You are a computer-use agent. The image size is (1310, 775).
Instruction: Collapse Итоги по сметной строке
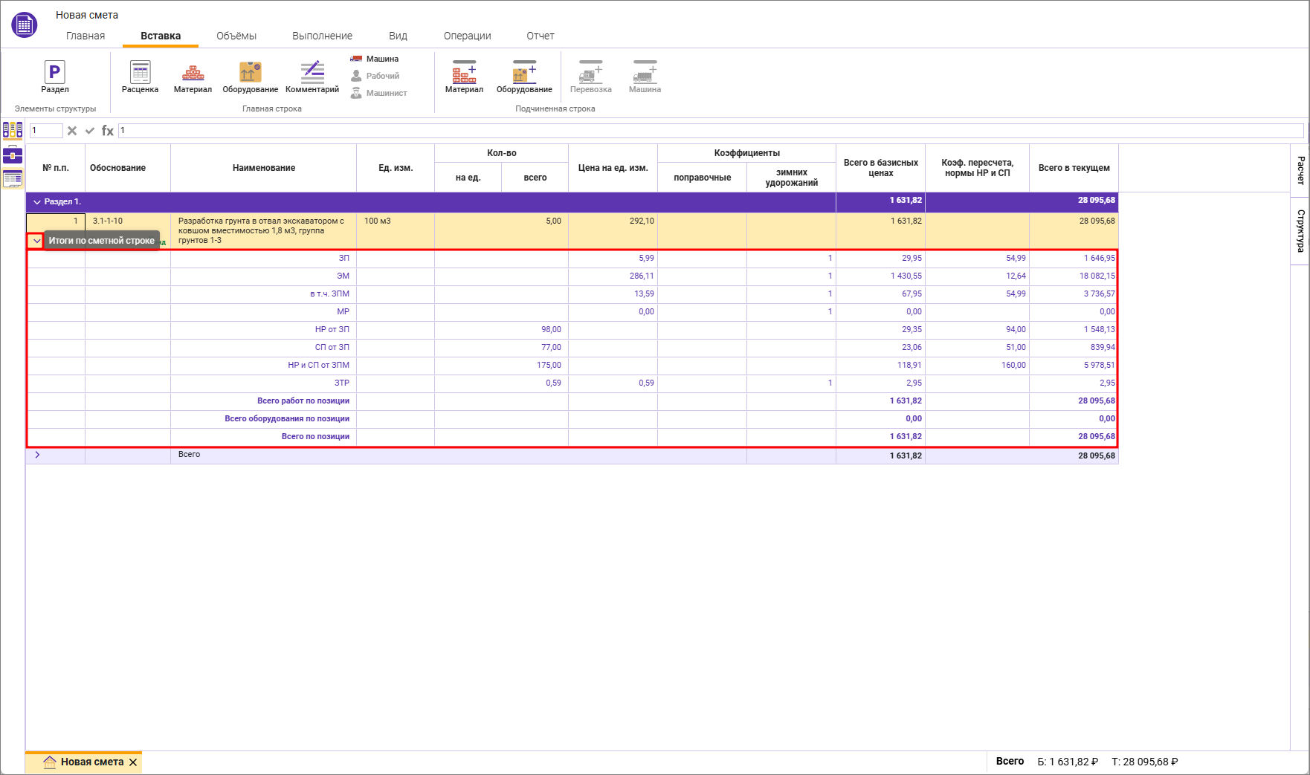click(36, 241)
